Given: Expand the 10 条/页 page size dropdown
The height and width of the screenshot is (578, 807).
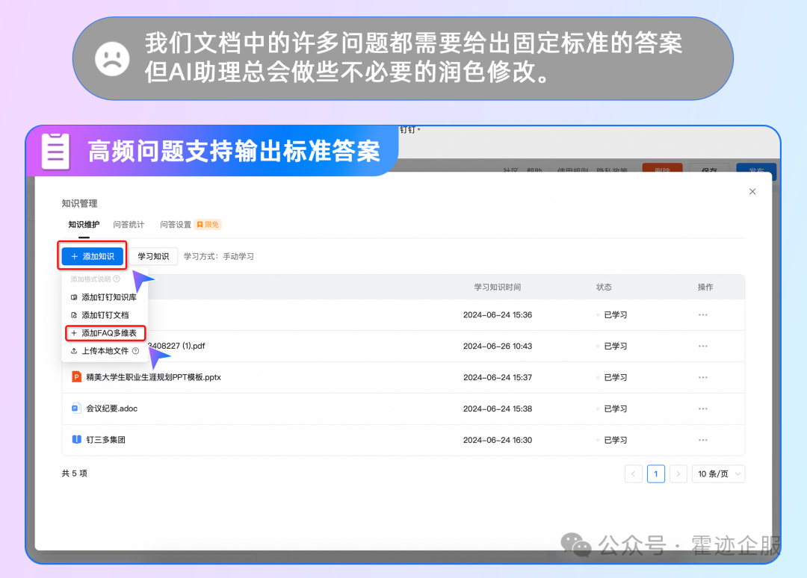Looking at the screenshot, I should click(718, 473).
